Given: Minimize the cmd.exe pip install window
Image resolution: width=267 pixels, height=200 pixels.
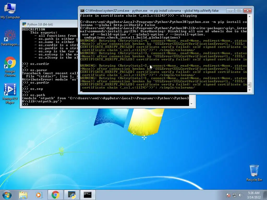Looking at the screenshot, I should [230, 11].
